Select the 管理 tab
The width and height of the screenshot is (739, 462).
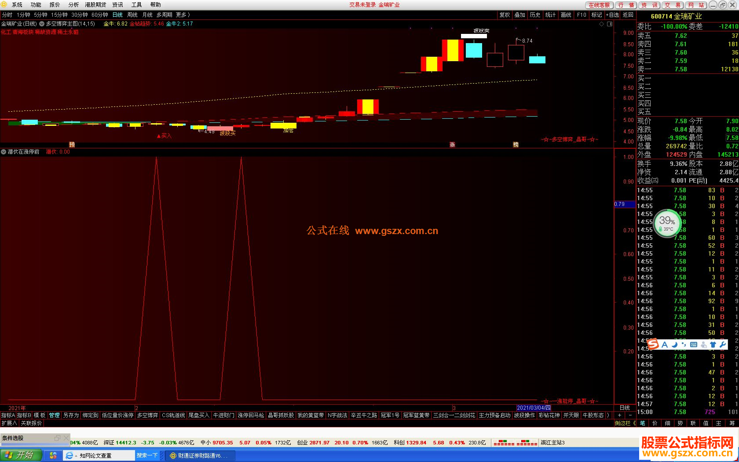pos(54,415)
